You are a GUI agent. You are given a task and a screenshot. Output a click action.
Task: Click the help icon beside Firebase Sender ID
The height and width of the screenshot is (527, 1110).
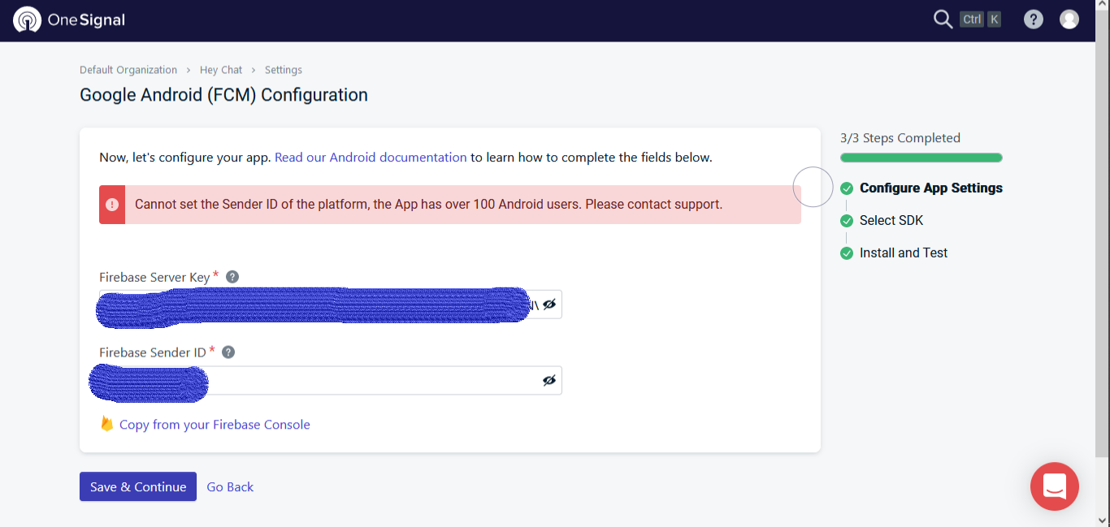228,352
